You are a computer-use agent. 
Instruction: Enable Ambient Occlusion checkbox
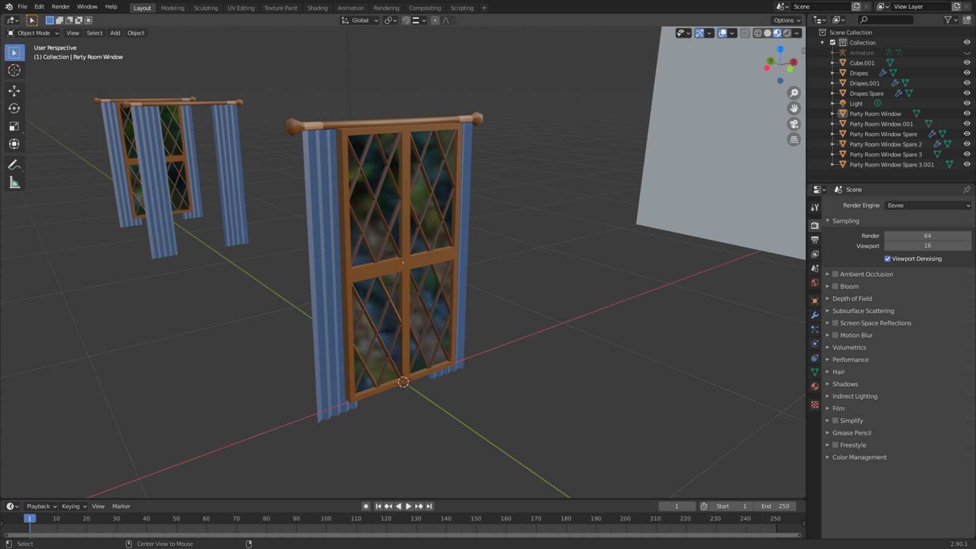[x=835, y=274]
